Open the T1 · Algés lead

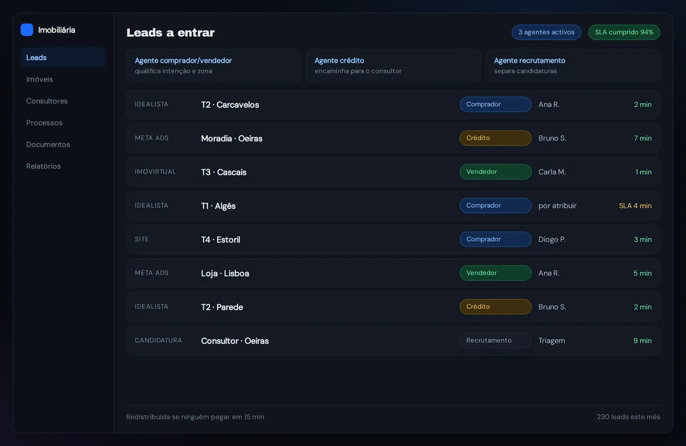pyautogui.click(x=393, y=206)
